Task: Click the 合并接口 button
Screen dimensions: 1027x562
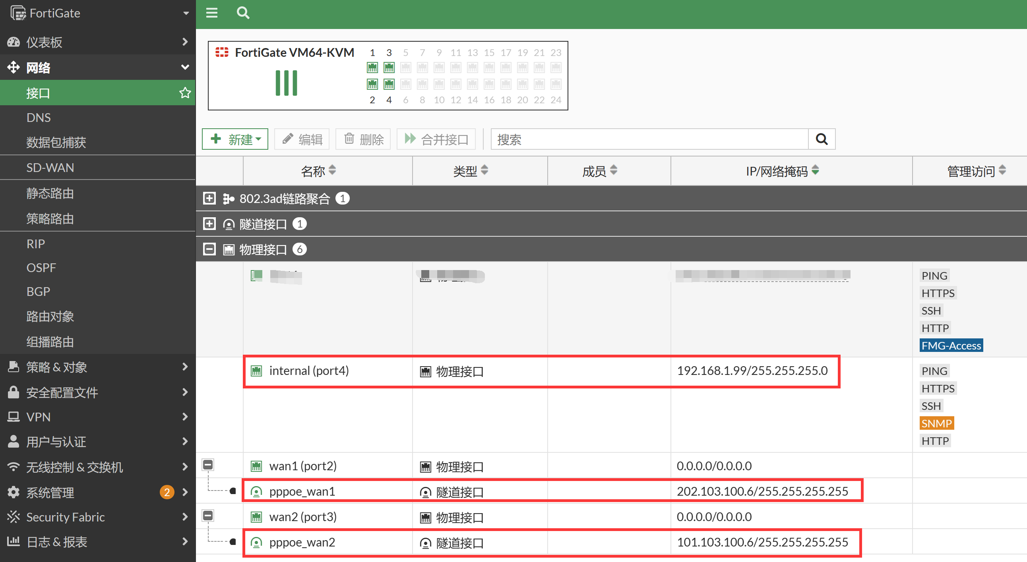Action: click(436, 139)
